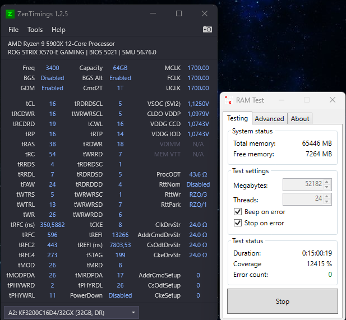This screenshot has width=346, height=320.
Task: Click the Coverage value 12415 %
Action: [x=319, y=264]
